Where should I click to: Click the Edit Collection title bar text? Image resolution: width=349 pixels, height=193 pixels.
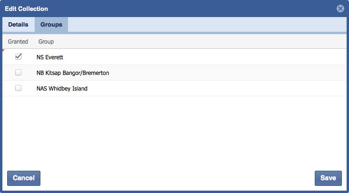click(26, 9)
